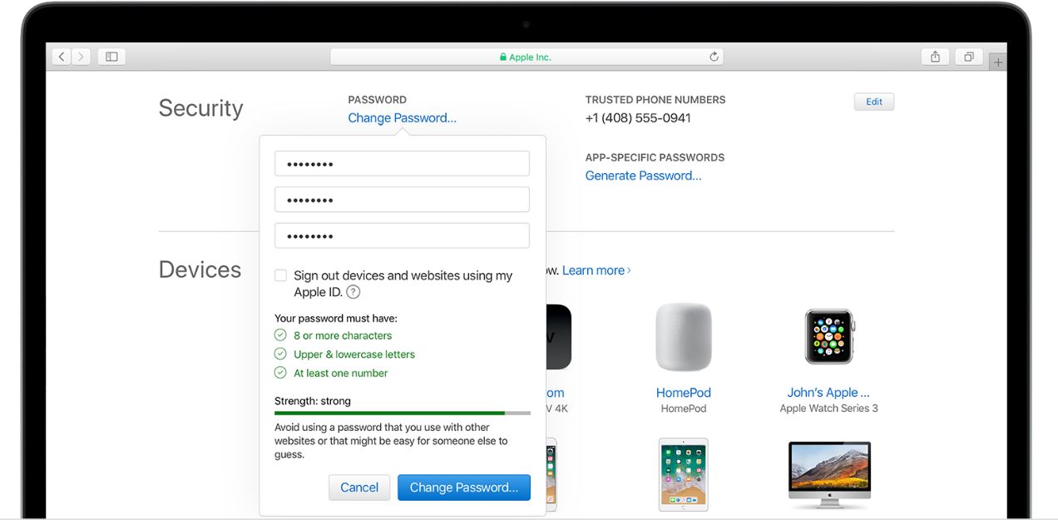Click the blue 'Change Password...' confirm button
This screenshot has width=1058, height=520.
pos(463,488)
